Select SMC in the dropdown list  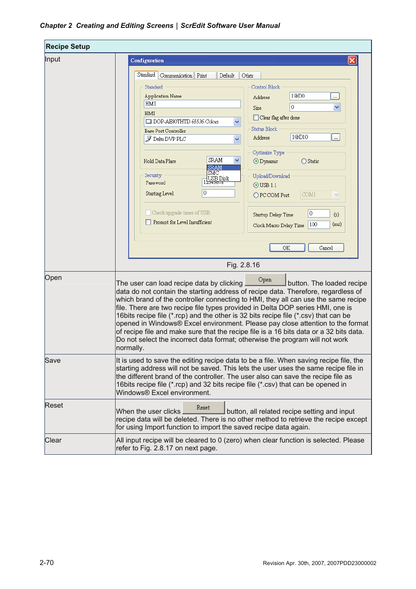pyautogui.click(x=223, y=173)
